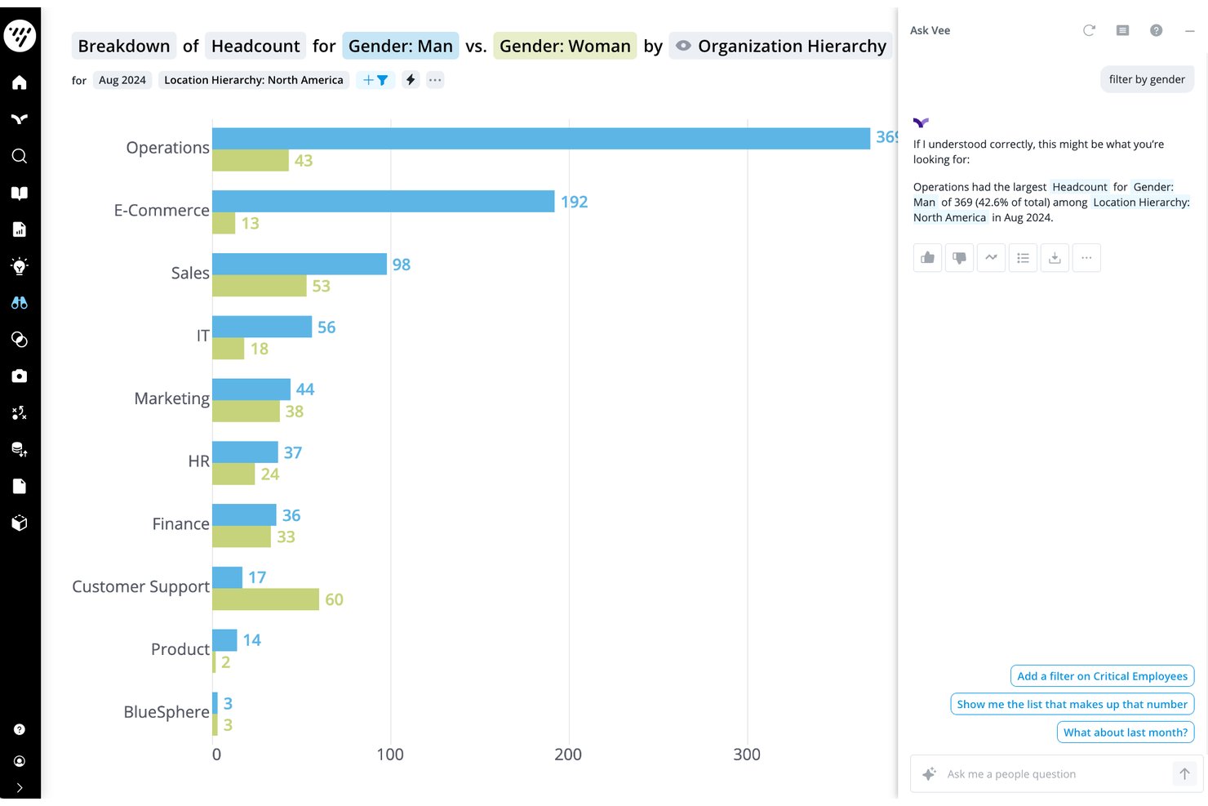Open the sidebar help question-mark icon
The width and height of the screenshot is (1208, 806).
pos(20,729)
